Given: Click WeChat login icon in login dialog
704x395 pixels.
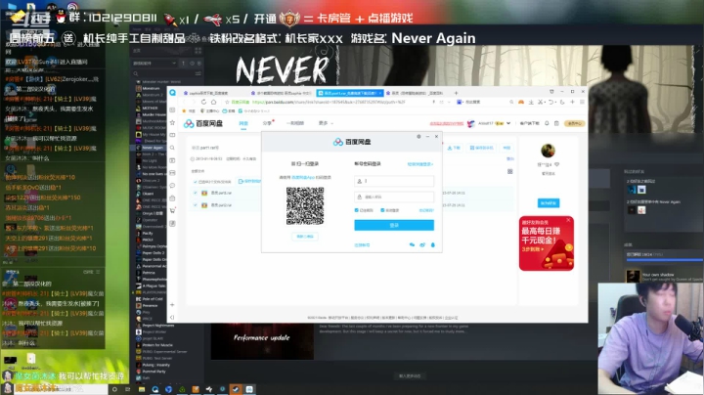Looking at the screenshot, I should coord(412,245).
